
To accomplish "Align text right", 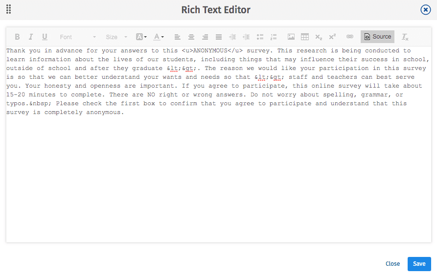I will [x=205, y=37].
